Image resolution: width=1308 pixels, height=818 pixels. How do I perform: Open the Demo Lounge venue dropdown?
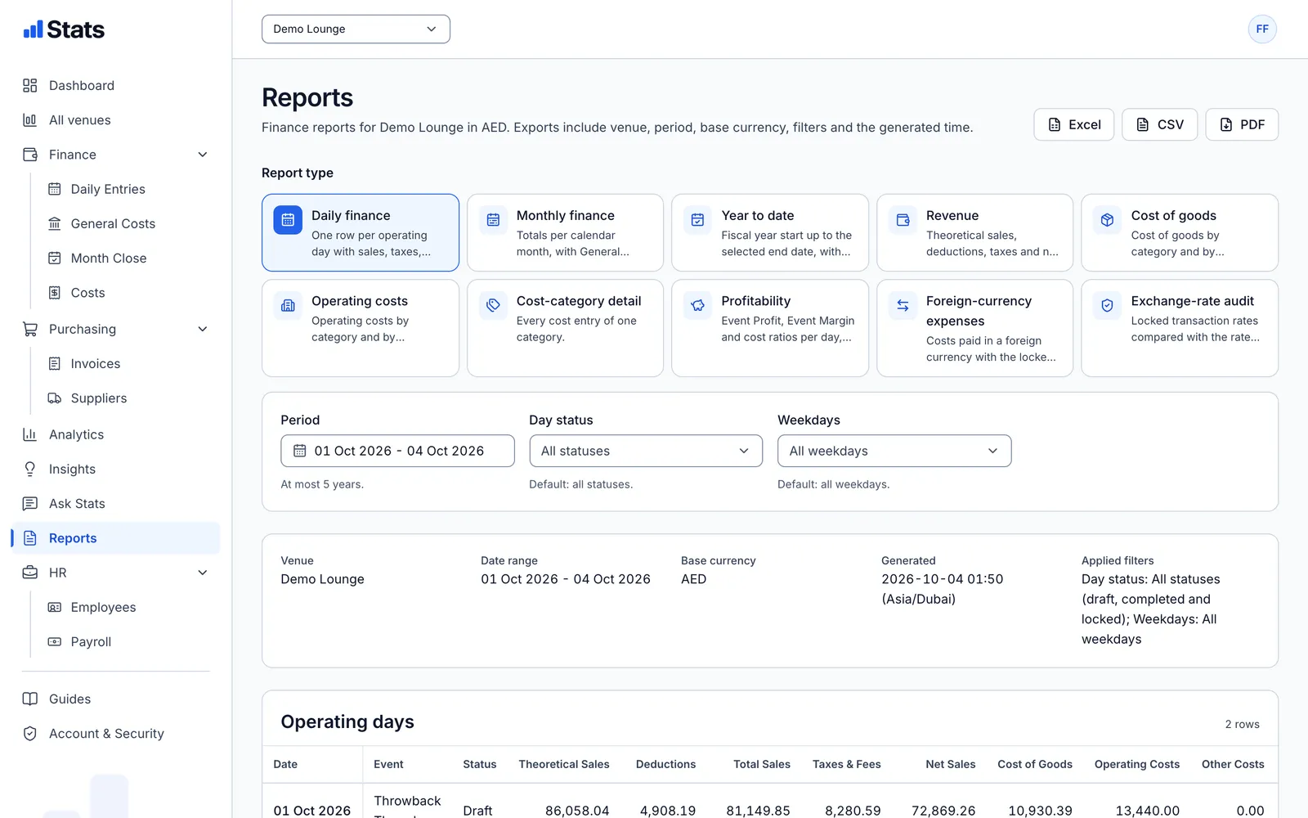[356, 29]
